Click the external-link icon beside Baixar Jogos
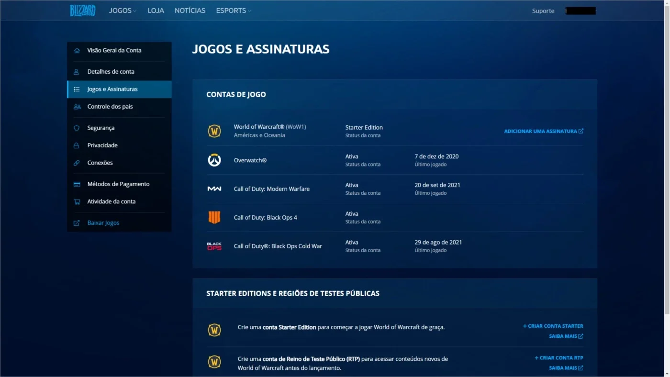The width and height of the screenshot is (670, 377). (77, 223)
